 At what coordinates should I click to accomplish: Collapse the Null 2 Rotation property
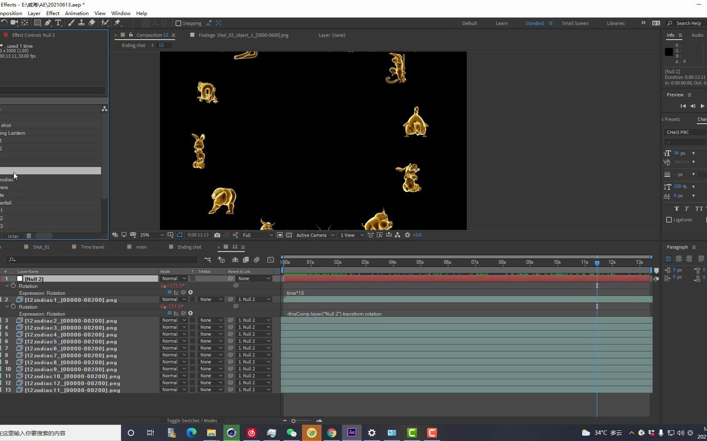pos(7,286)
